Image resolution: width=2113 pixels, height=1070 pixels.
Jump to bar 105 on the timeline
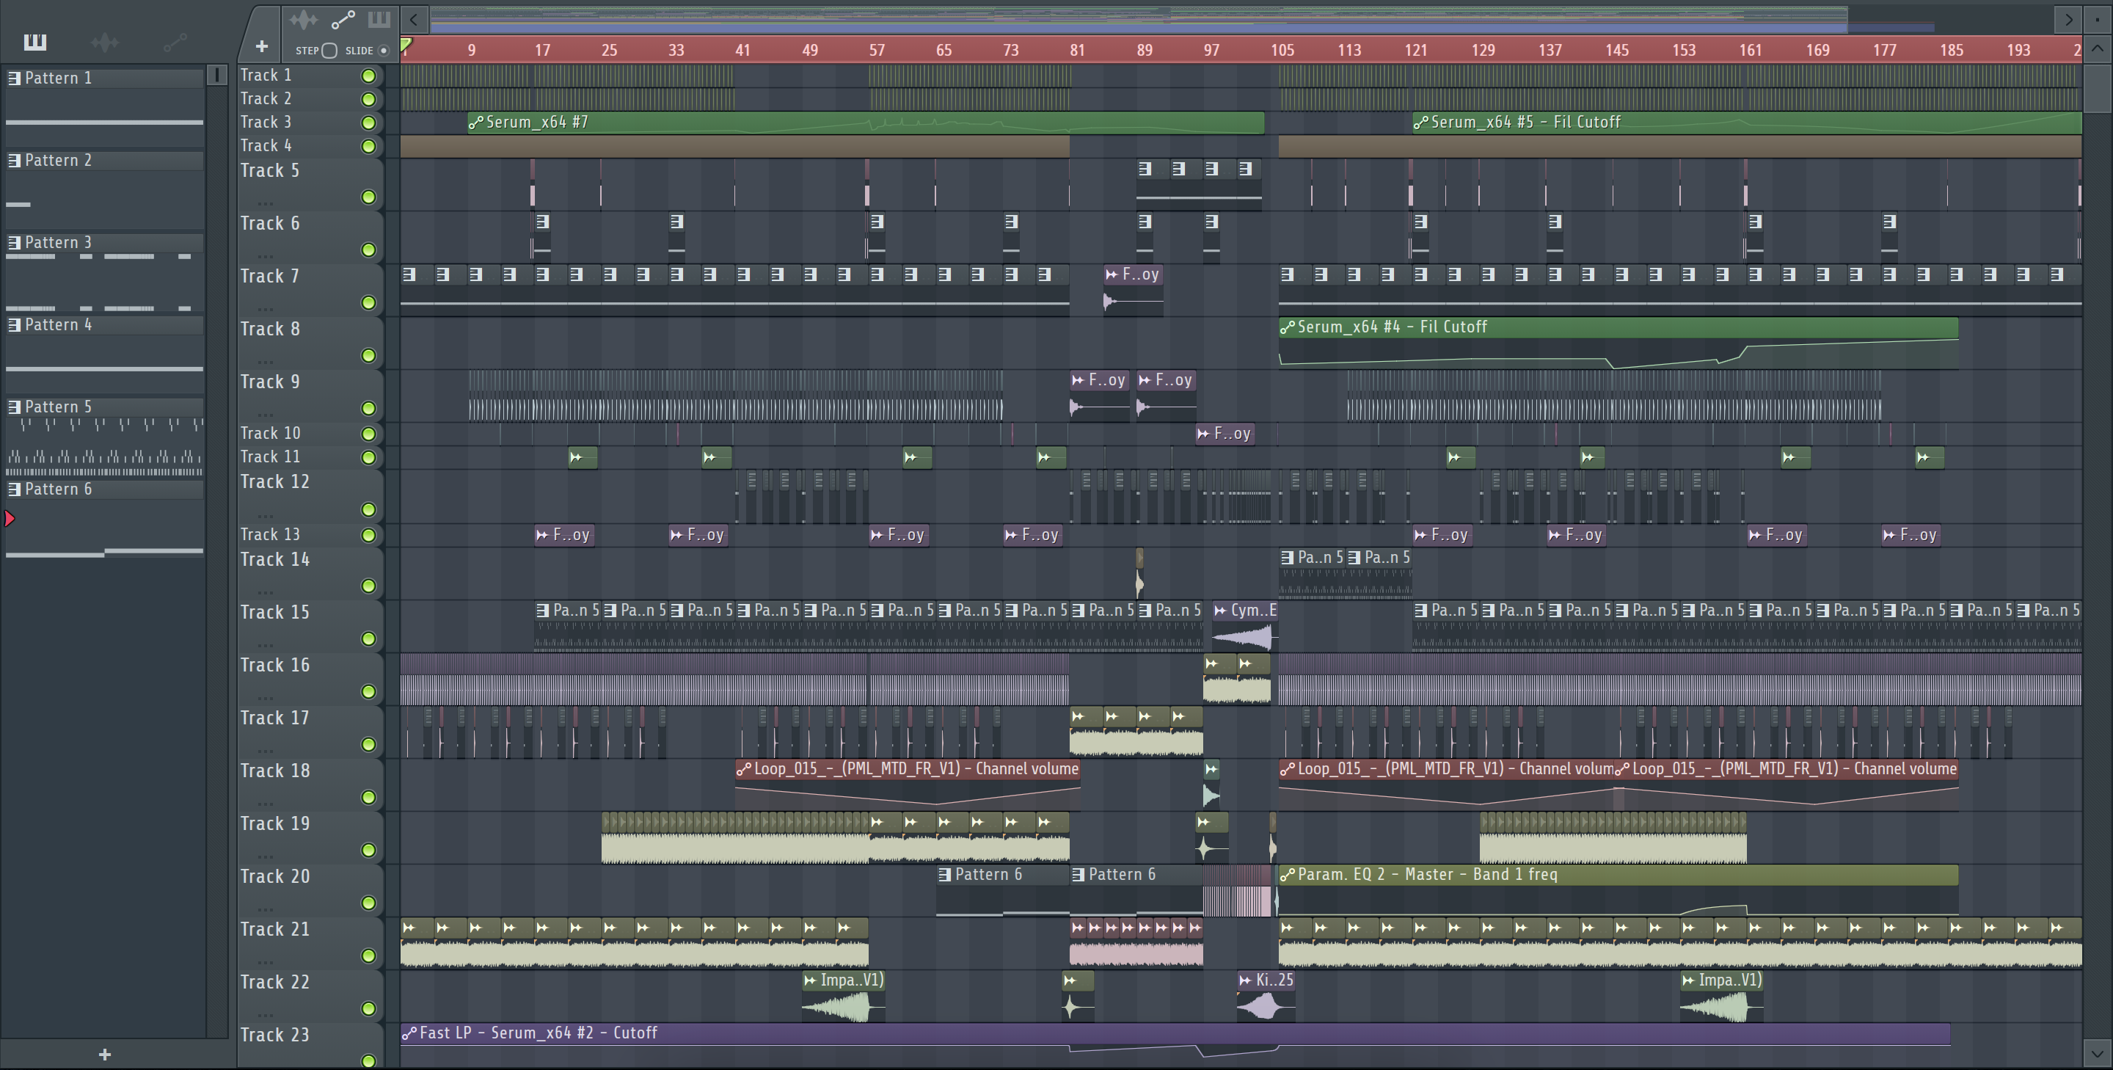point(1282,50)
